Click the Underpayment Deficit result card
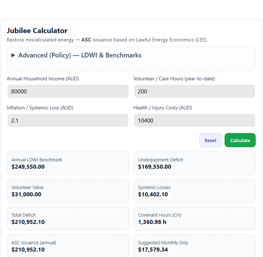This screenshot has width=263, height=257. [194, 163]
